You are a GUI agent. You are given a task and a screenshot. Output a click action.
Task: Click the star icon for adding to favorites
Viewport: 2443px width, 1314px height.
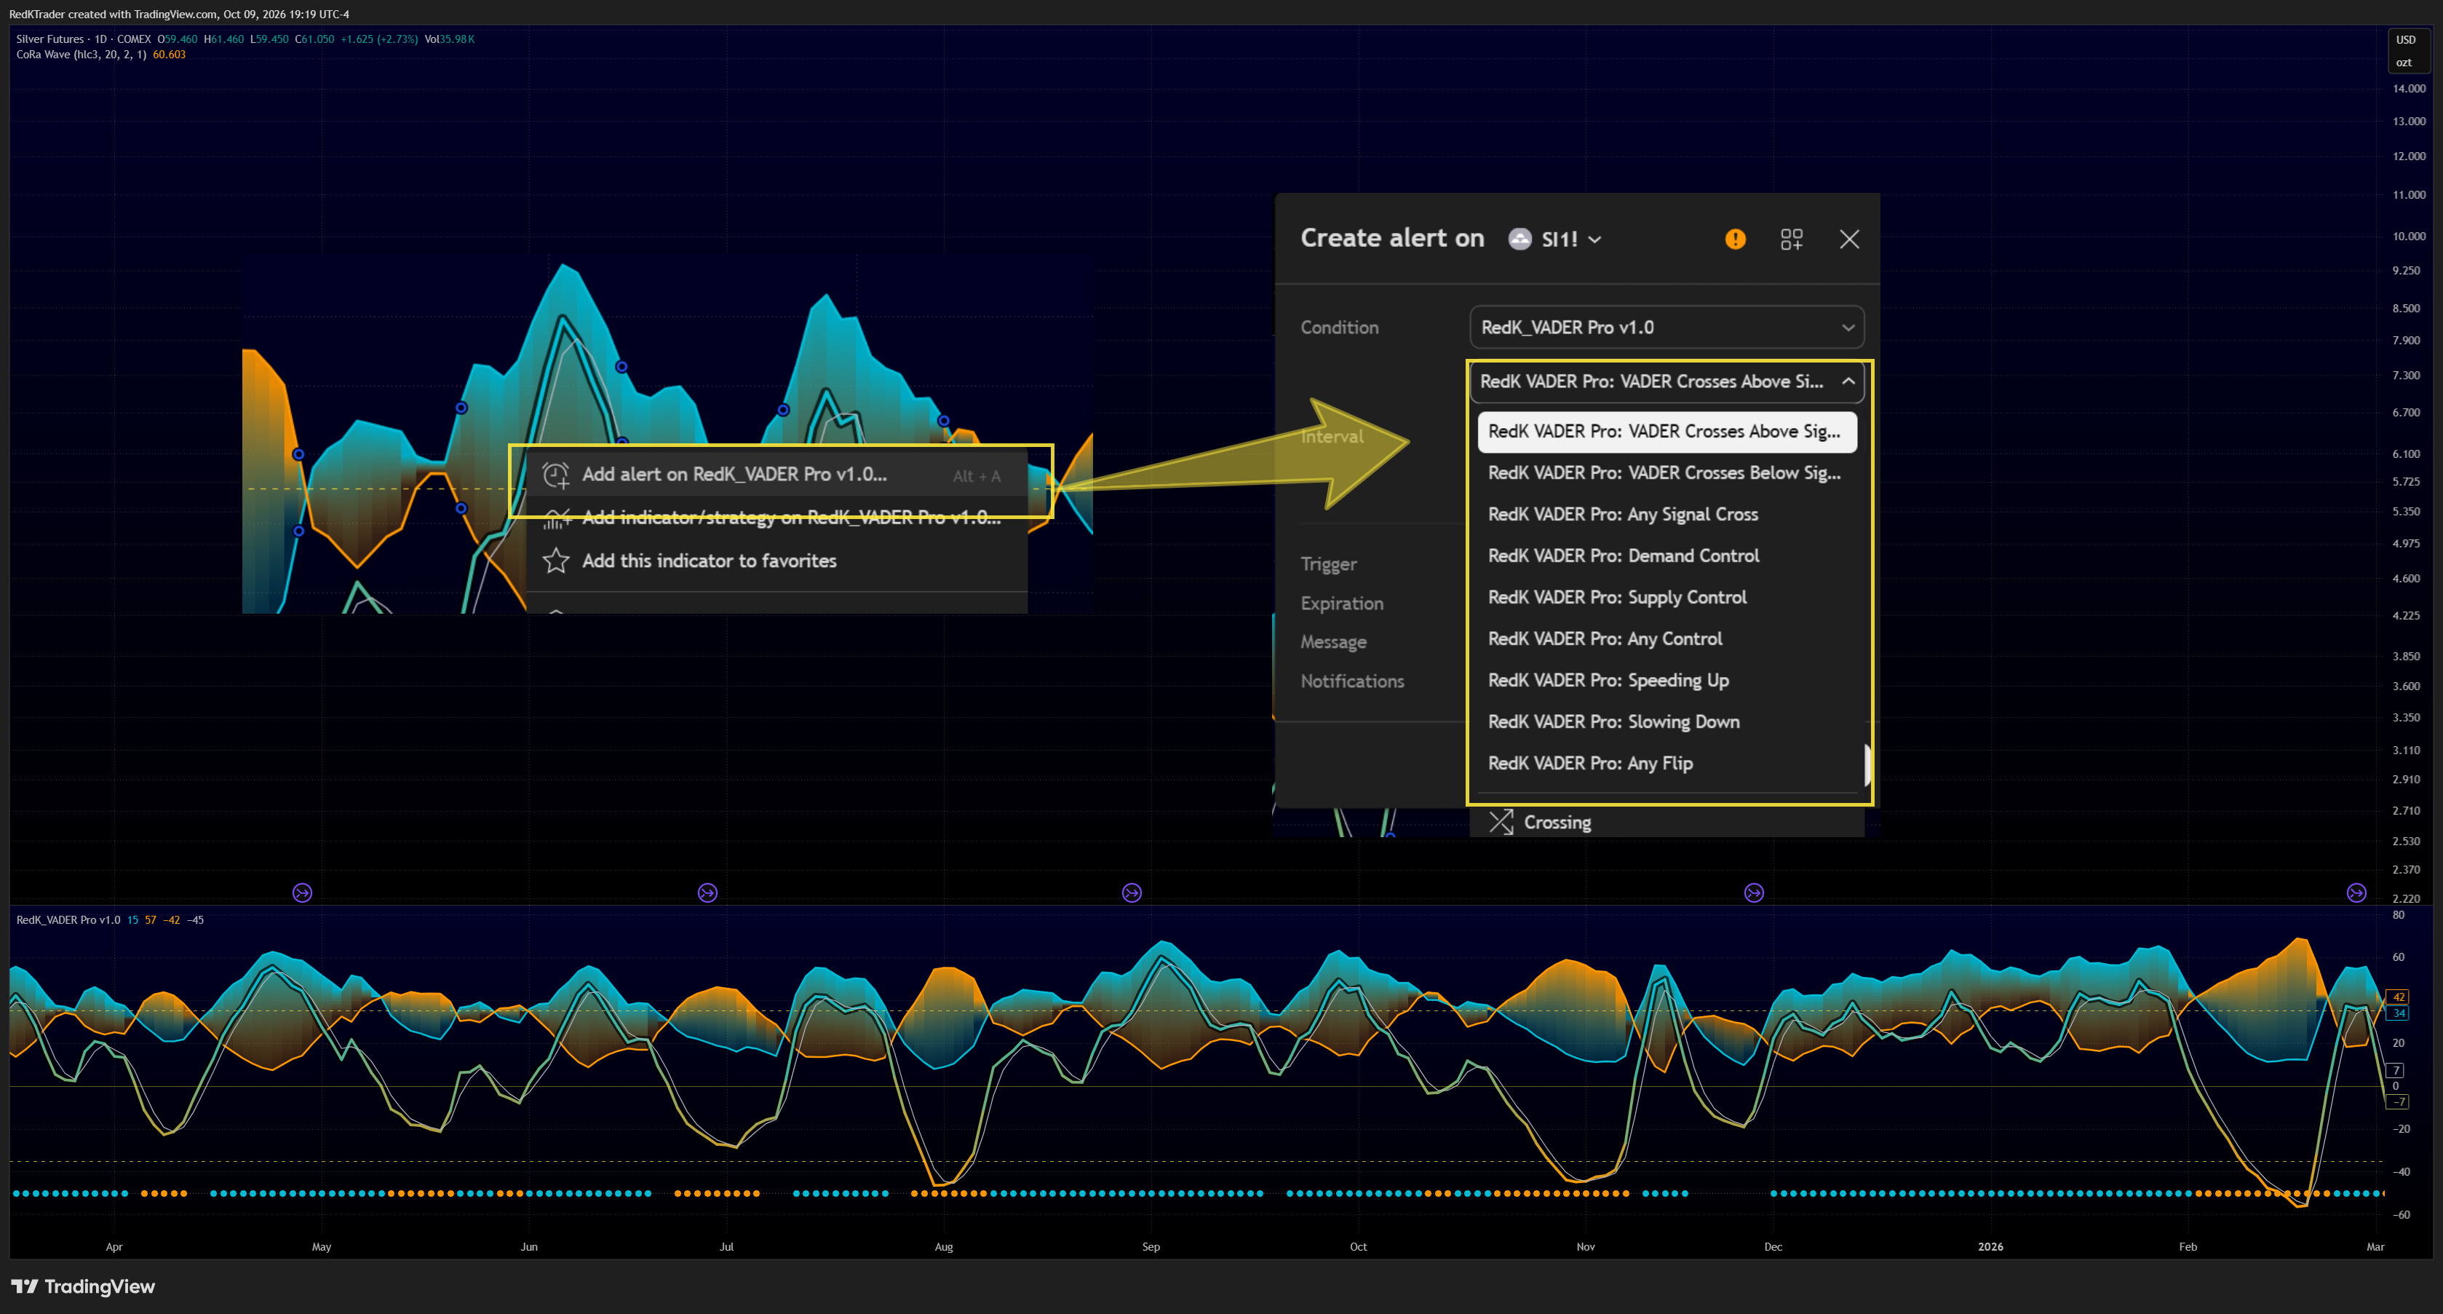556,561
